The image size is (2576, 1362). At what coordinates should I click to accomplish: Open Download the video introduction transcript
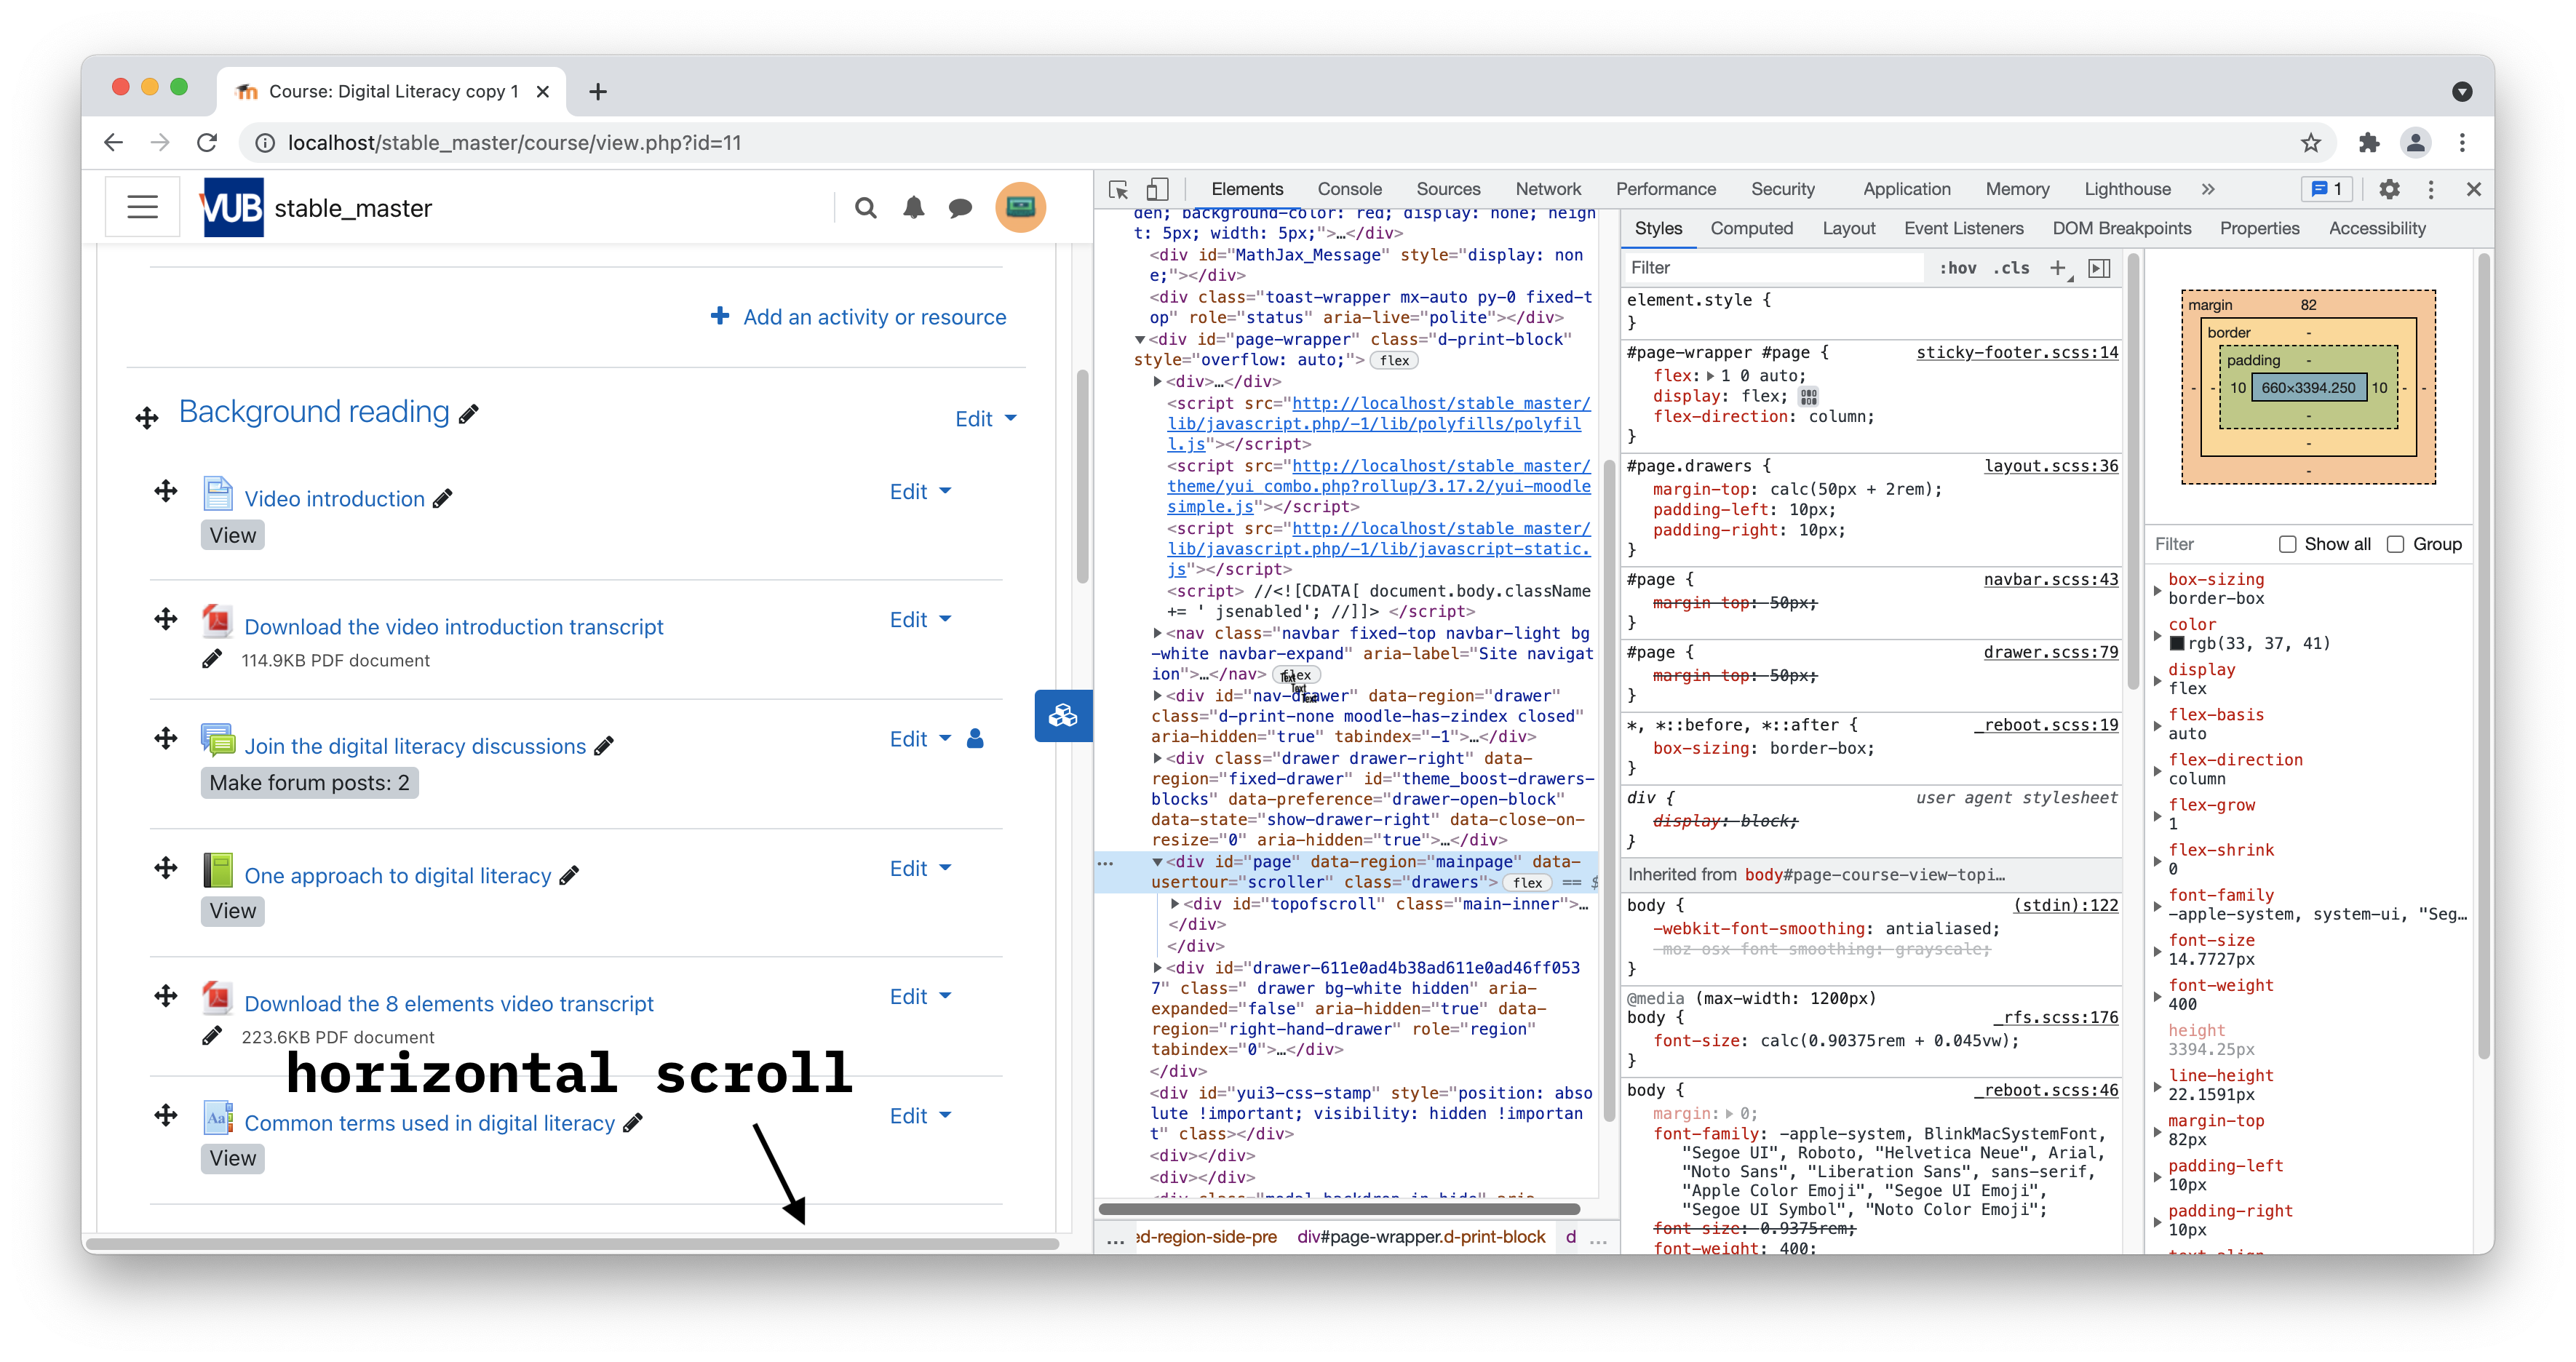(x=454, y=627)
